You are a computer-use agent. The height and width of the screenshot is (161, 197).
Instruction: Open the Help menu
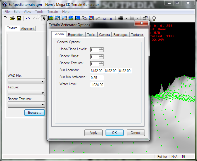[66, 12]
